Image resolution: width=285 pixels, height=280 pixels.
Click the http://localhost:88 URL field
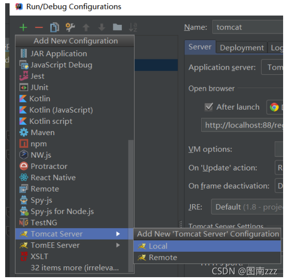click(242, 125)
